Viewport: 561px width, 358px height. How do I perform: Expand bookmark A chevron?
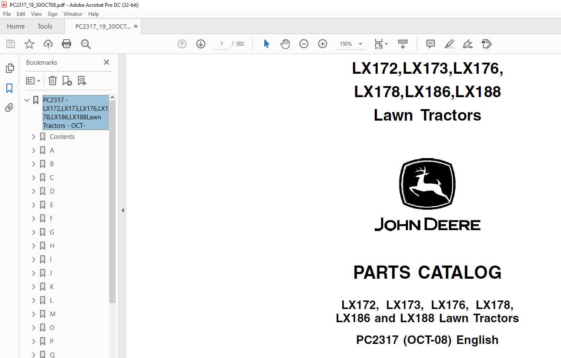pyautogui.click(x=34, y=150)
